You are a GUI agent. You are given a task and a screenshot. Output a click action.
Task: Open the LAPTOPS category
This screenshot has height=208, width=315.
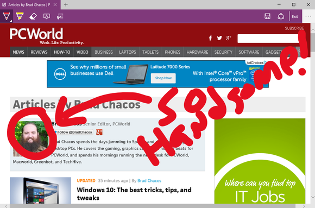pyautogui.click(x=128, y=52)
